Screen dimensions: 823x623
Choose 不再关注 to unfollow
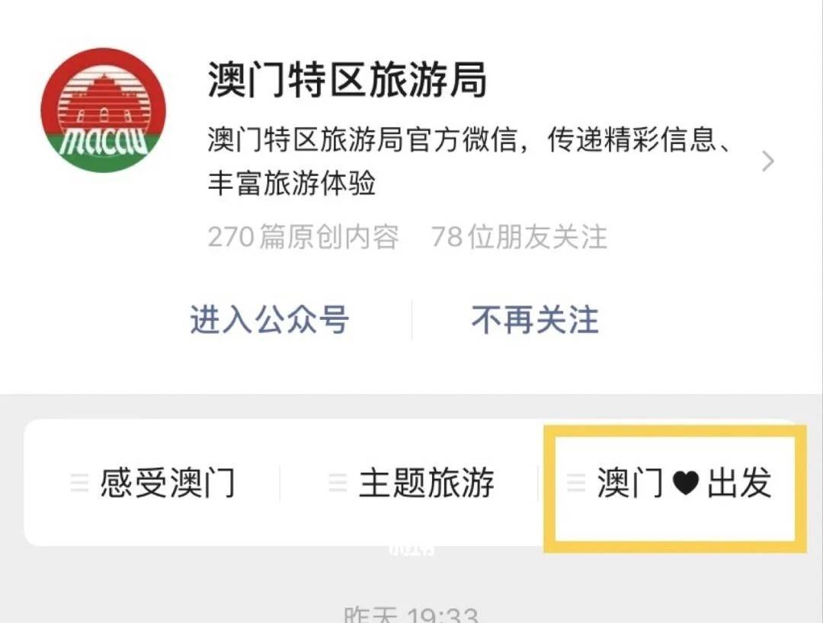click(535, 319)
